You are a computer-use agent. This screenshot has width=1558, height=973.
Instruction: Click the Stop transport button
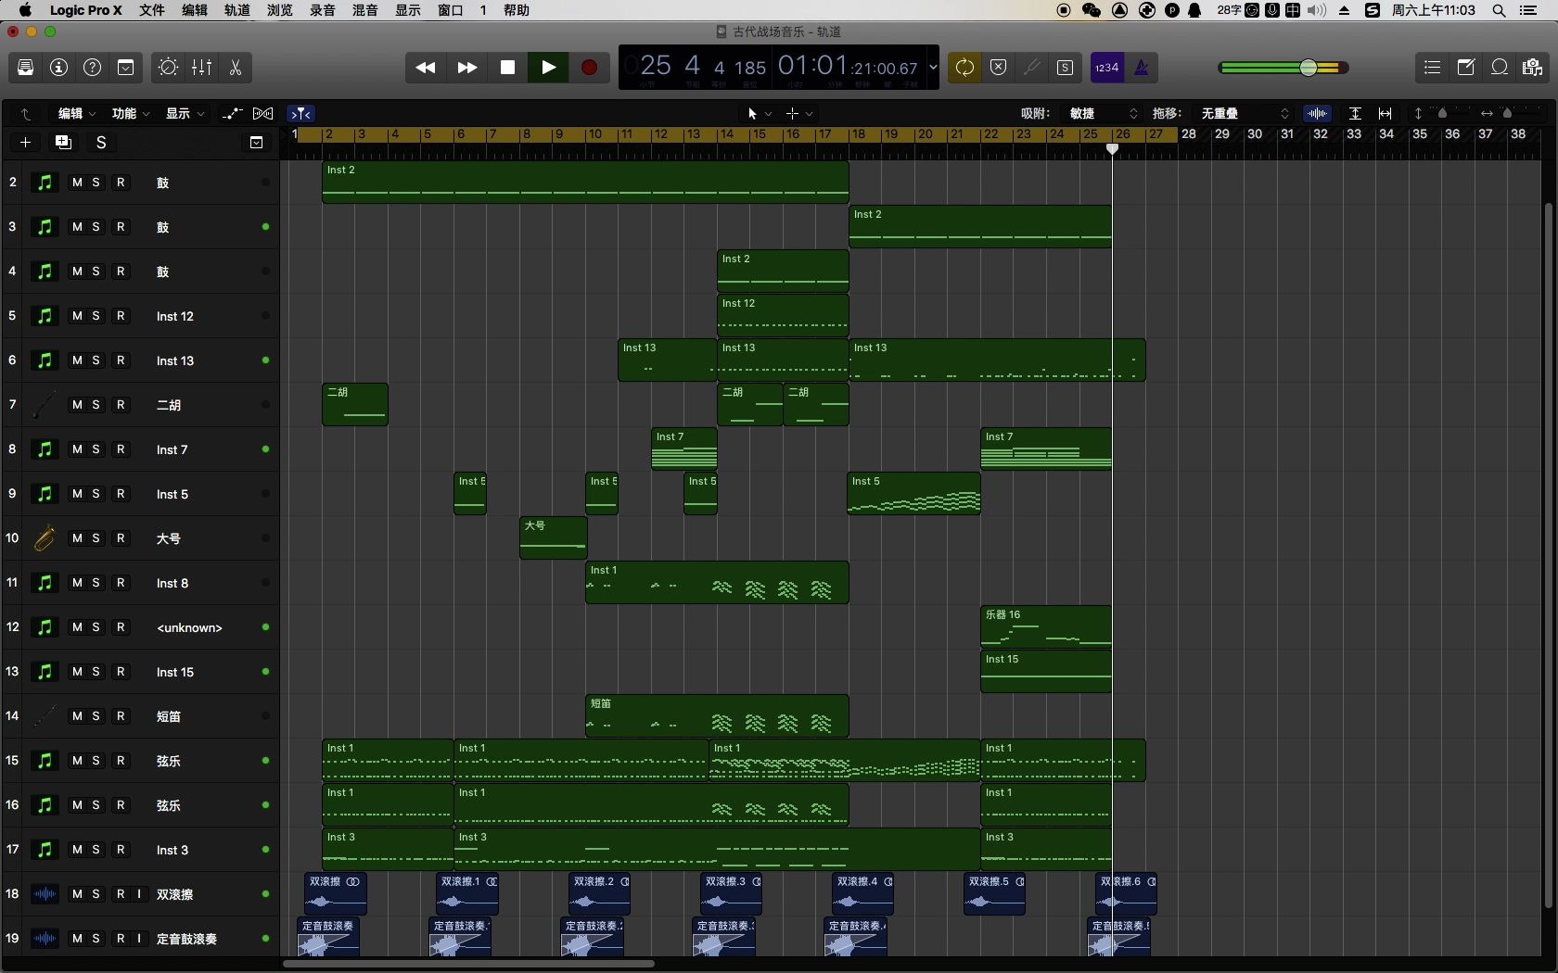pos(507,68)
